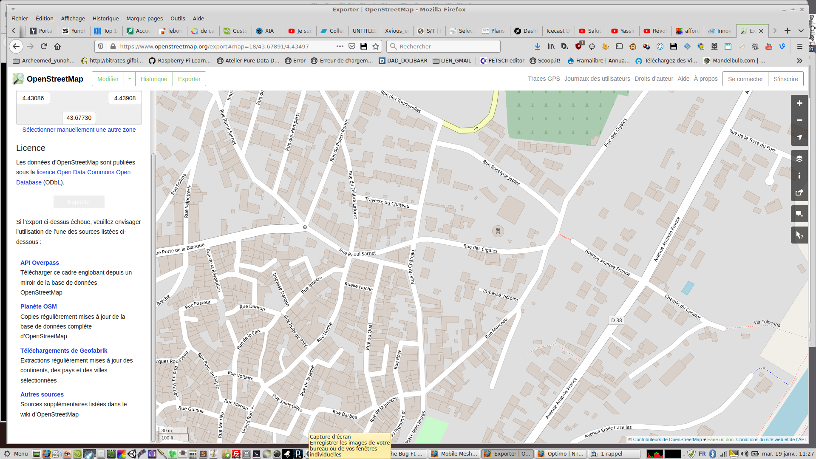Viewport: 816px width, 459px height.
Task: Zoom out on the map
Action: pos(799,120)
